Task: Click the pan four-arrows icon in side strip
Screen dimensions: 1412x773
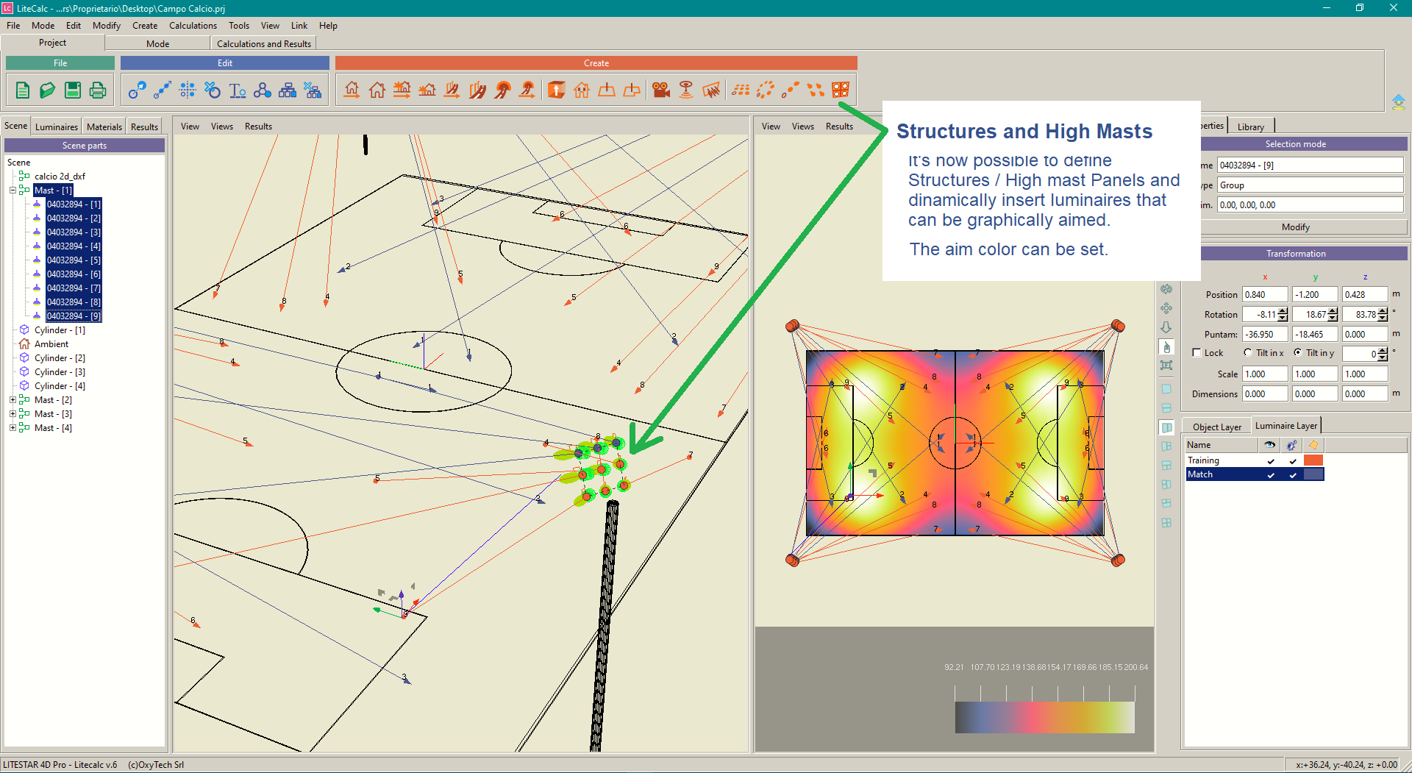Action: (x=1166, y=308)
